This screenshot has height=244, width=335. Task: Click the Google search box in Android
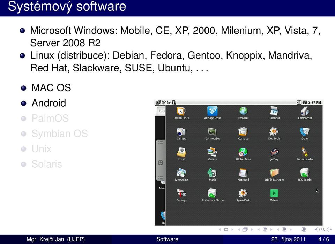(161, 111)
